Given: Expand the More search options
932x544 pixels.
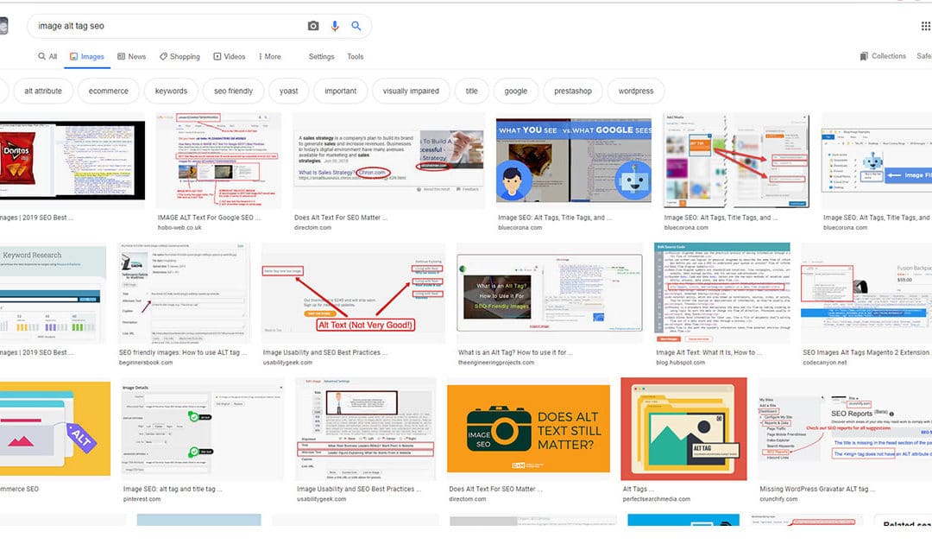Looking at the screenshot, I should (269, 56).
